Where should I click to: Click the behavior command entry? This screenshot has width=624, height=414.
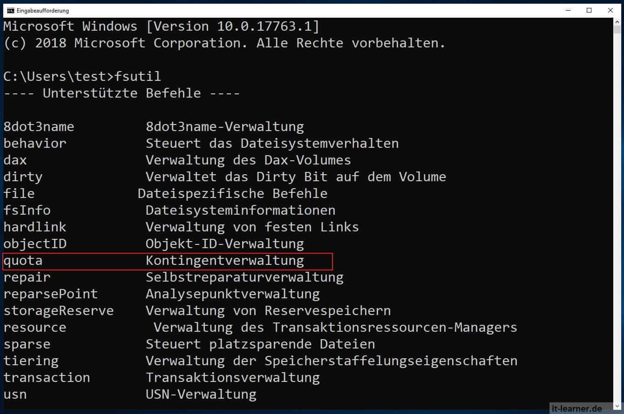point(35,143)
